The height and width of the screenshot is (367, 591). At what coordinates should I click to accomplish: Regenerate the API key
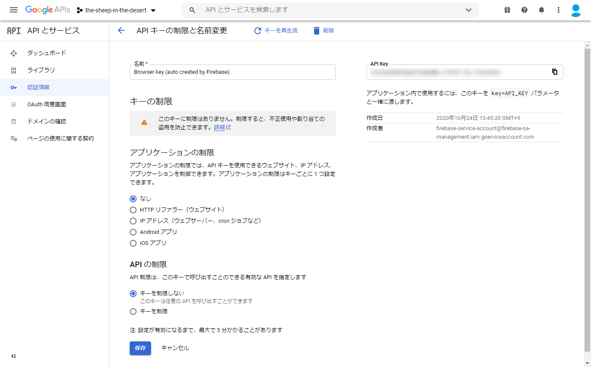(x=276, y=30)
